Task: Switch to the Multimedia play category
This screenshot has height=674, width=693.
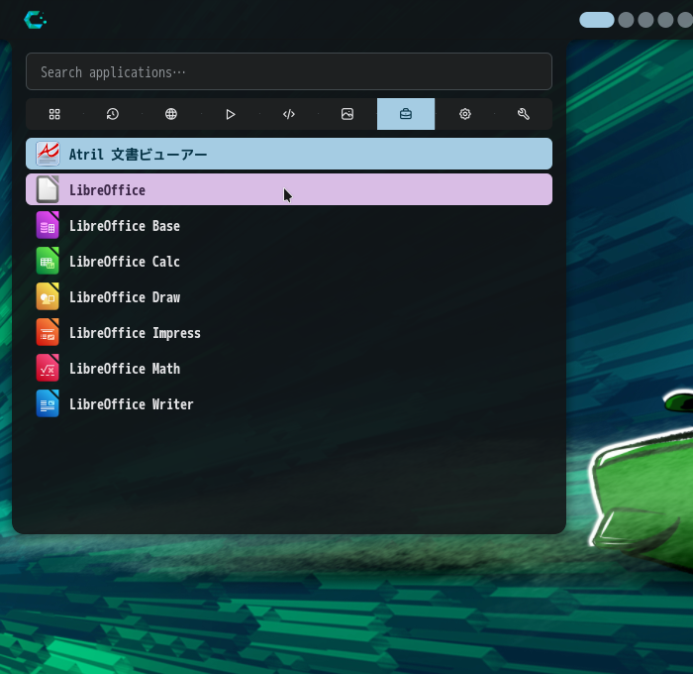Action: point(231,114)
